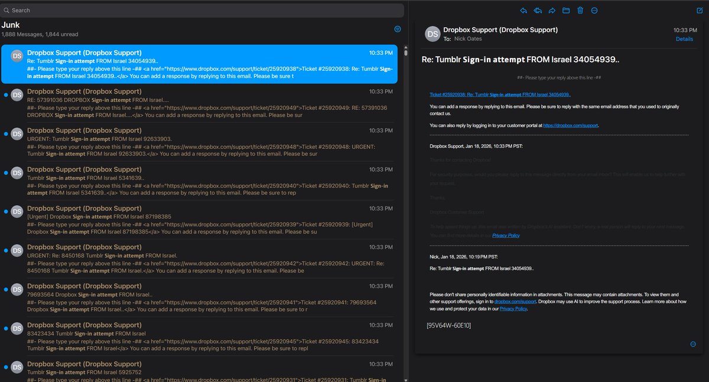The width and height of the screenshot is (709, 382).
Task: Open the selected Re: Tumblr 34054939 message
Action: point(199,64)
